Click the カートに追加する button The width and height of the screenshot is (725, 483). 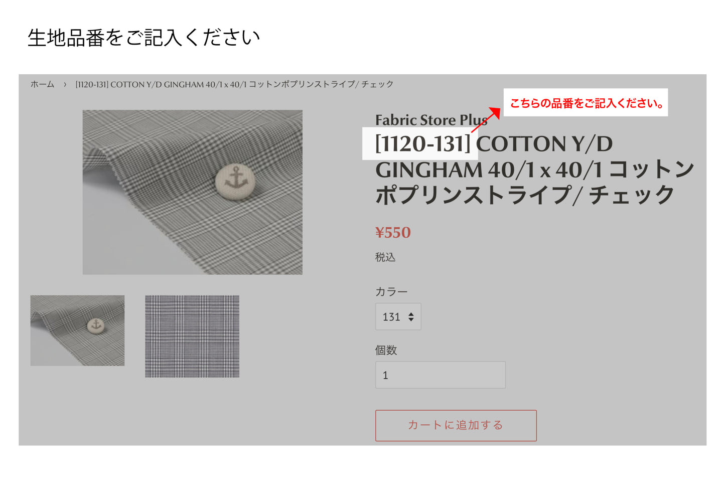tap(456, 425)
